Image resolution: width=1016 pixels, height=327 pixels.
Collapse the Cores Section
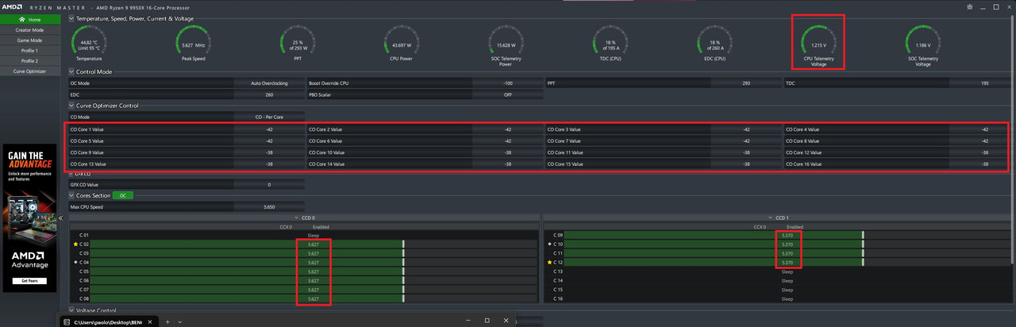pyautogui.click(x=71, y=195)
